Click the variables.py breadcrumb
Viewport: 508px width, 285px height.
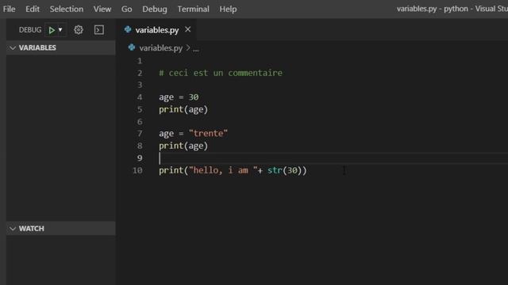[x=160, y=48]
